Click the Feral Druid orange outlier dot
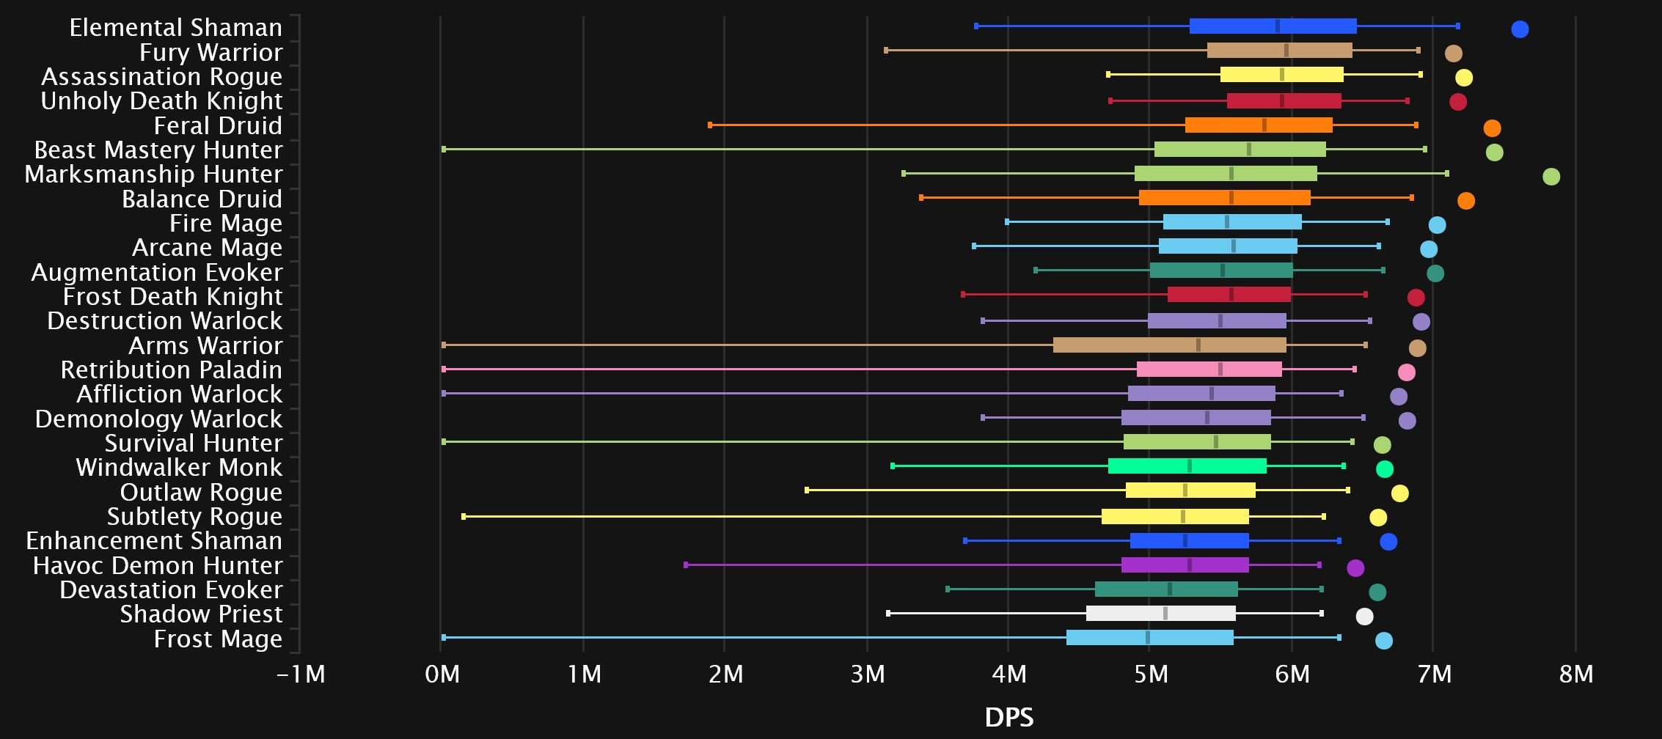This screenshot has height=739, width=1662. [x=1492, y=128]
